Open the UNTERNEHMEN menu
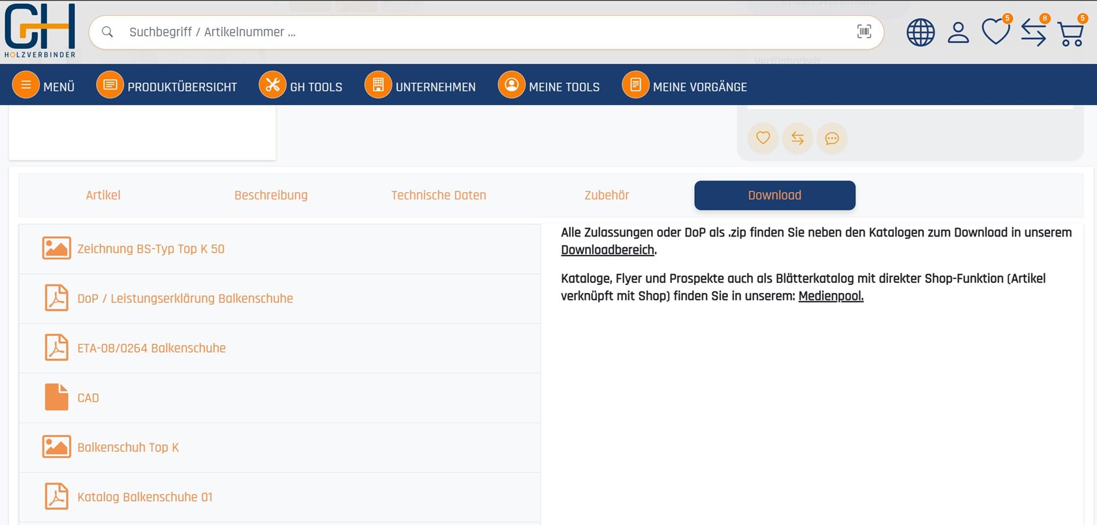This screenshot has width=1097, height=525. 421,86
